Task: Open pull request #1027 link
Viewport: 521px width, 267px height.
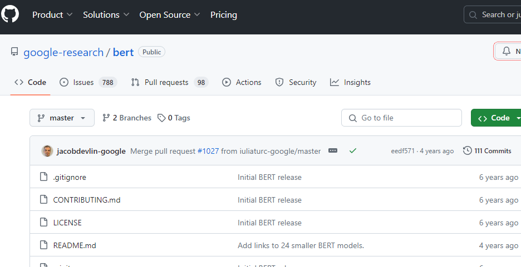Action: (208, 151)
